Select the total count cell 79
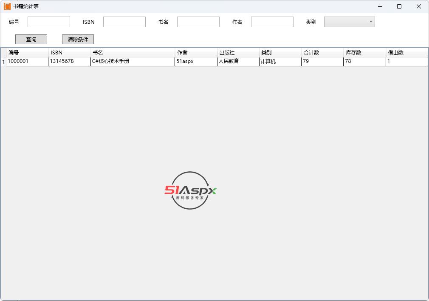 pyautogui.click(x=322, y=61)
